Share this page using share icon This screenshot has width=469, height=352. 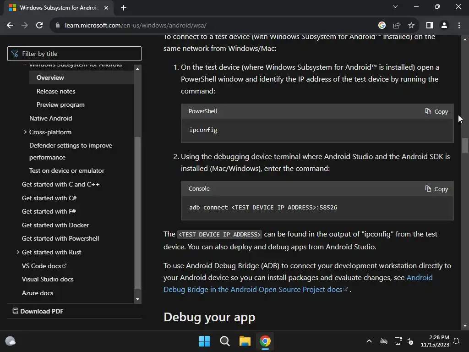tap(397, 25)
